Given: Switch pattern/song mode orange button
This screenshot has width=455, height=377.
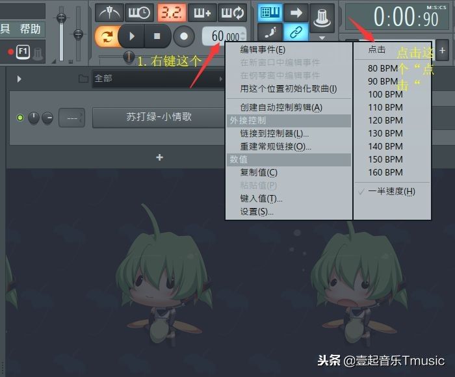Looking at the screenshot, I should tap(107, 36).
